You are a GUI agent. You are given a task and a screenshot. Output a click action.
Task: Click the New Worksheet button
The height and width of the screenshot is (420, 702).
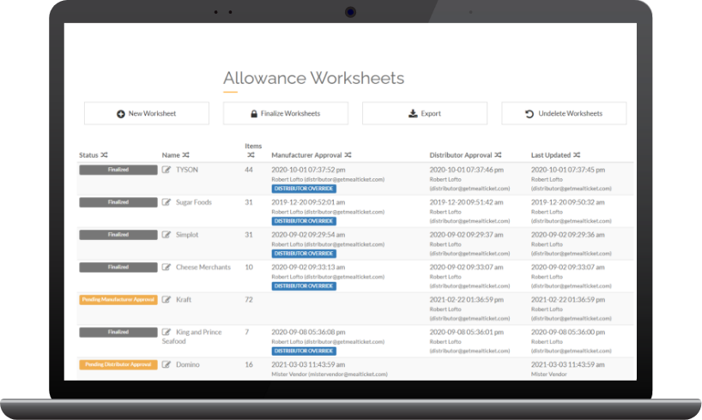(147, 113)
